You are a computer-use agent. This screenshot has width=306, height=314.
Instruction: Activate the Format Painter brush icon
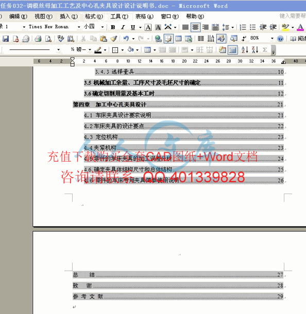coord(114,39)
